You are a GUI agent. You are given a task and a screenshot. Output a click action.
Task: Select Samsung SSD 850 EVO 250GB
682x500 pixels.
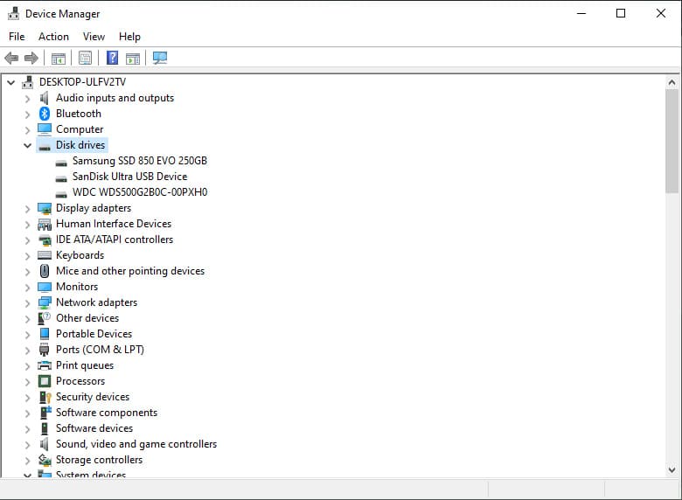[x=140, y=161]
